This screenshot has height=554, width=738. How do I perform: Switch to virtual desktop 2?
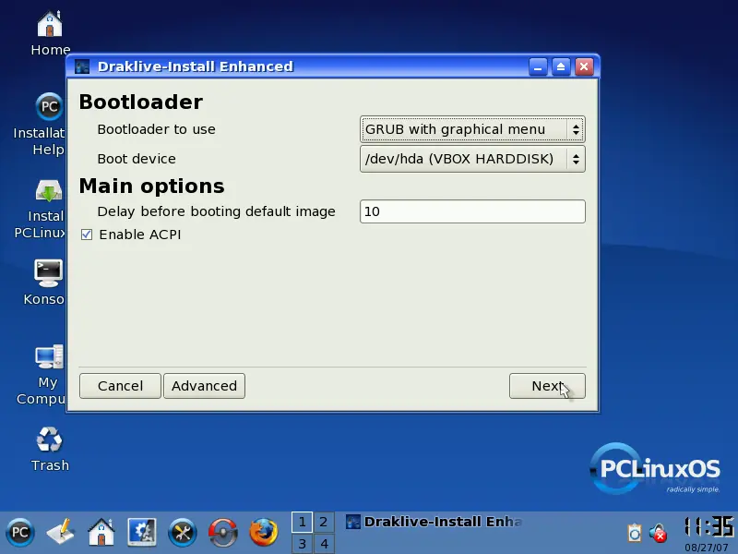[324, 522]
